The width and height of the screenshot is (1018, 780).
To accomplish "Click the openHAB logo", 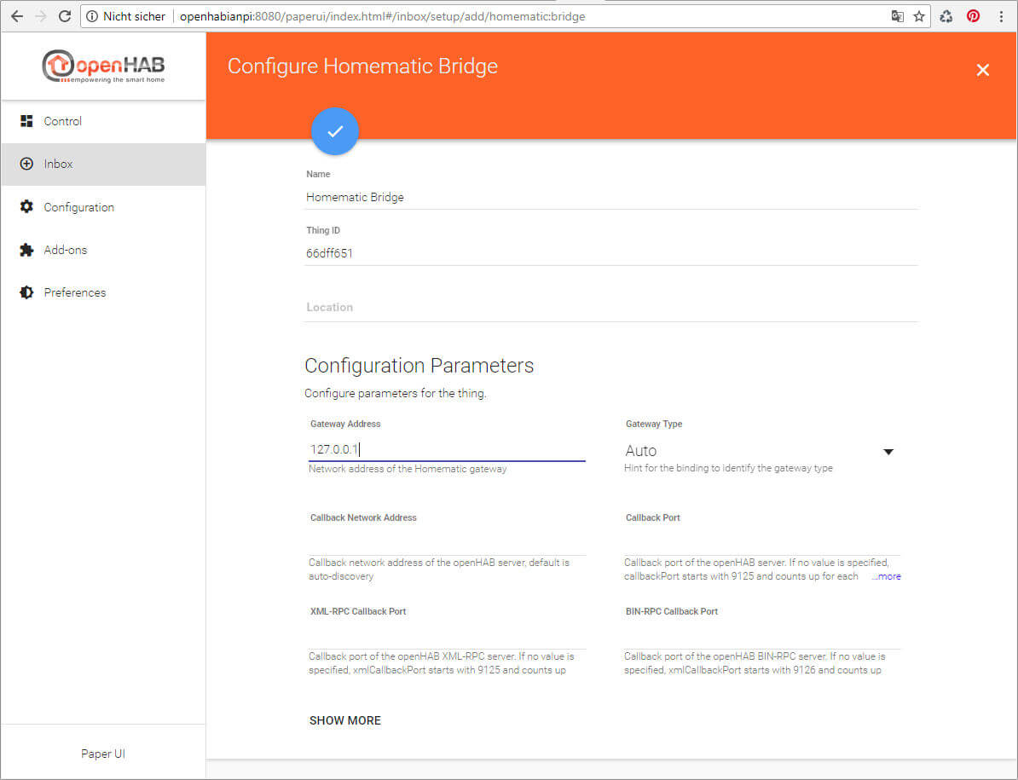I will (x=103, y=66).
